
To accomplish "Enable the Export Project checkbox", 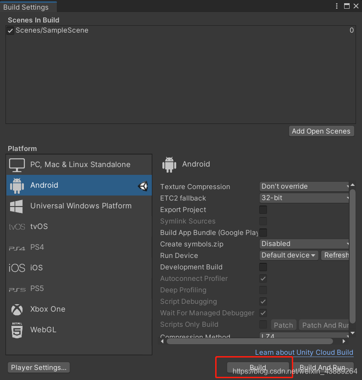I will point(263,210).
